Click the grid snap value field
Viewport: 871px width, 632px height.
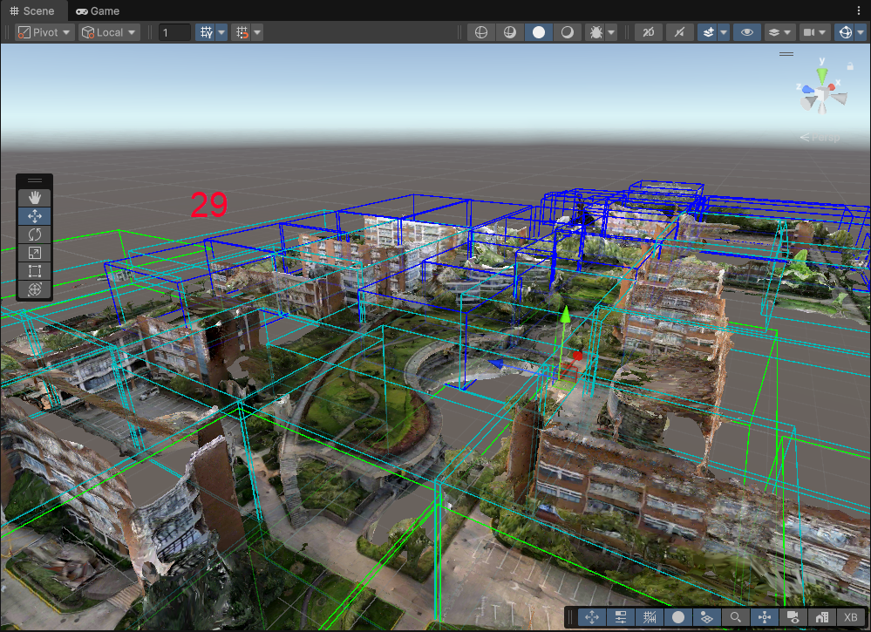coord(174,32)
